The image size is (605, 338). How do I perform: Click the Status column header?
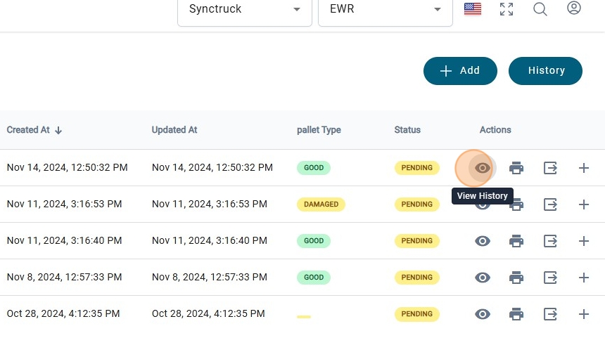[407, 130]
